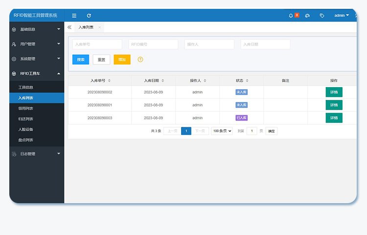Image resolution: width=367 pixels, height=235 pixels.
Task: Click 详情 button for order 202308090003
Action: (334, 118)
